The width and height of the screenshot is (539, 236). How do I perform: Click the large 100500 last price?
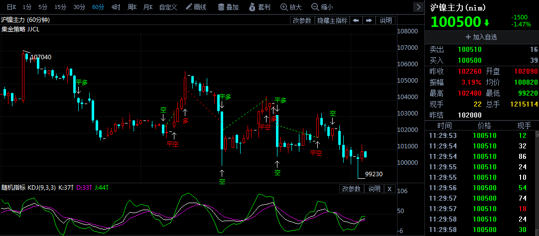coord(455,22)
